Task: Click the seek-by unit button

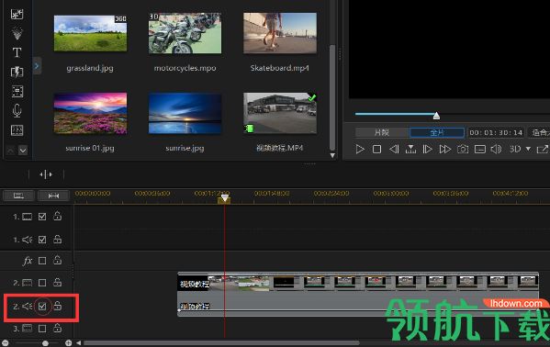Action: [x=410, y=149]
